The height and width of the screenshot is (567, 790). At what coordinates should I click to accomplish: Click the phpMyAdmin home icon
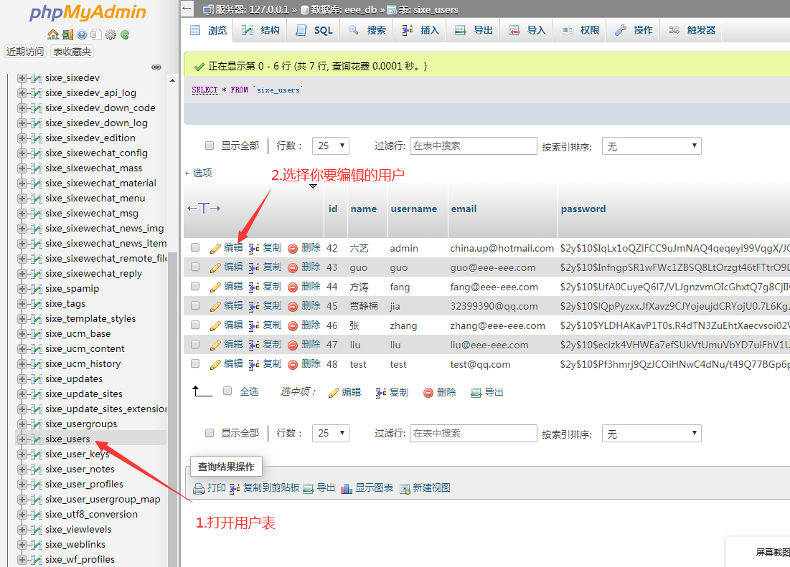(x=52, y=34)
